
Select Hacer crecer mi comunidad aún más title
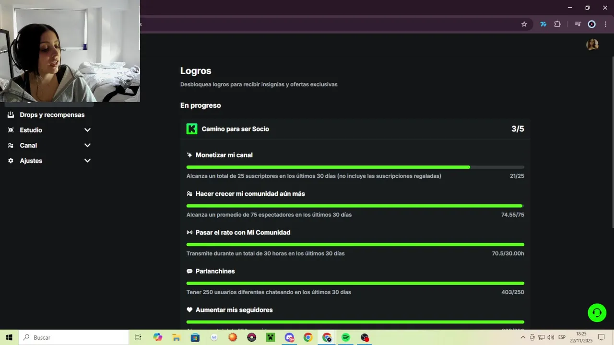point(250,194)
